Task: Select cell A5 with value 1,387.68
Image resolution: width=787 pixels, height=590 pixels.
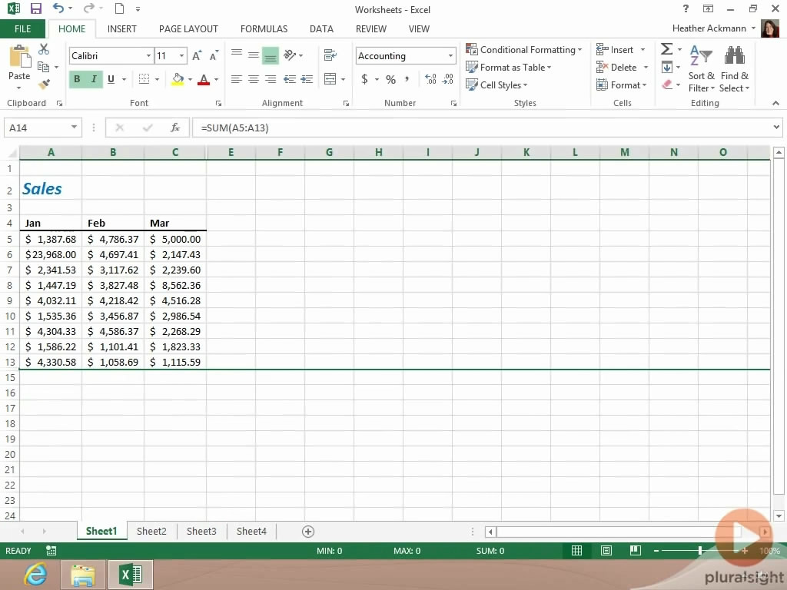Action: click(51, 239)
